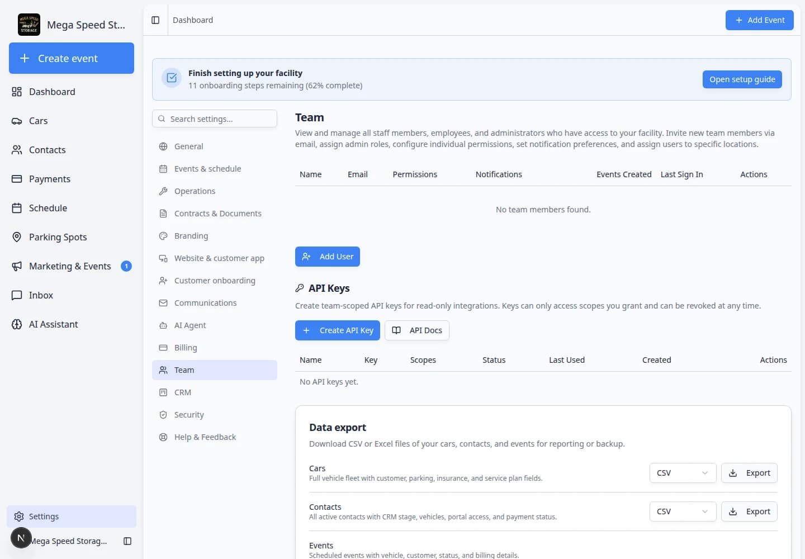Toggle the sidebar panel icon beside Dashboard
The image size is (805, 559).
tap(155, 20)
